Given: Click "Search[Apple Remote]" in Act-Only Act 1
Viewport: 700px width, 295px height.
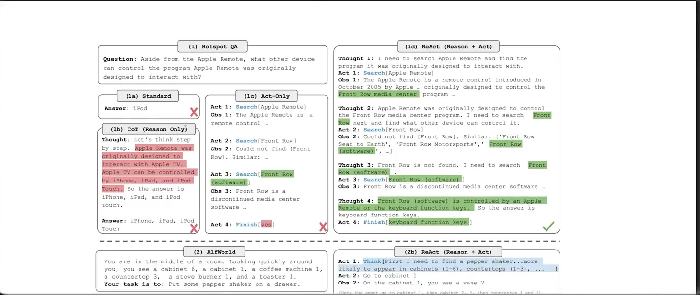Looking at the screenshot, I should pyautogui.click(x=271, y=107).
